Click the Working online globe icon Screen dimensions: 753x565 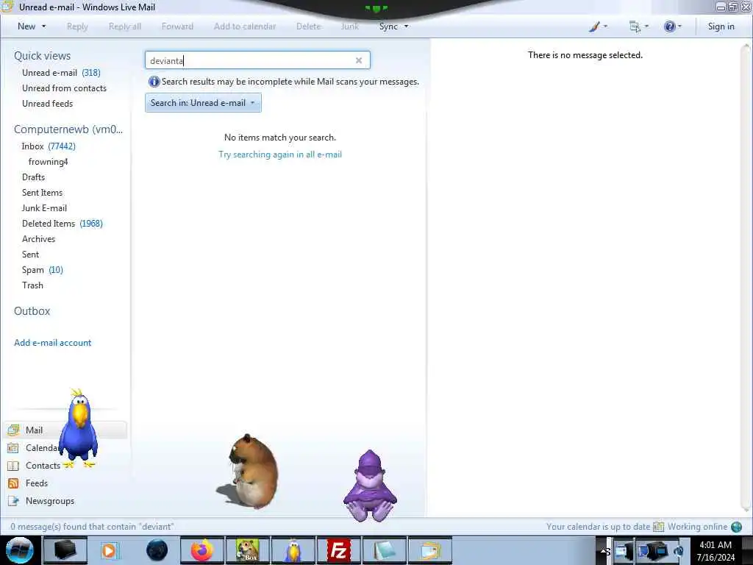click(x=736, y=527)
